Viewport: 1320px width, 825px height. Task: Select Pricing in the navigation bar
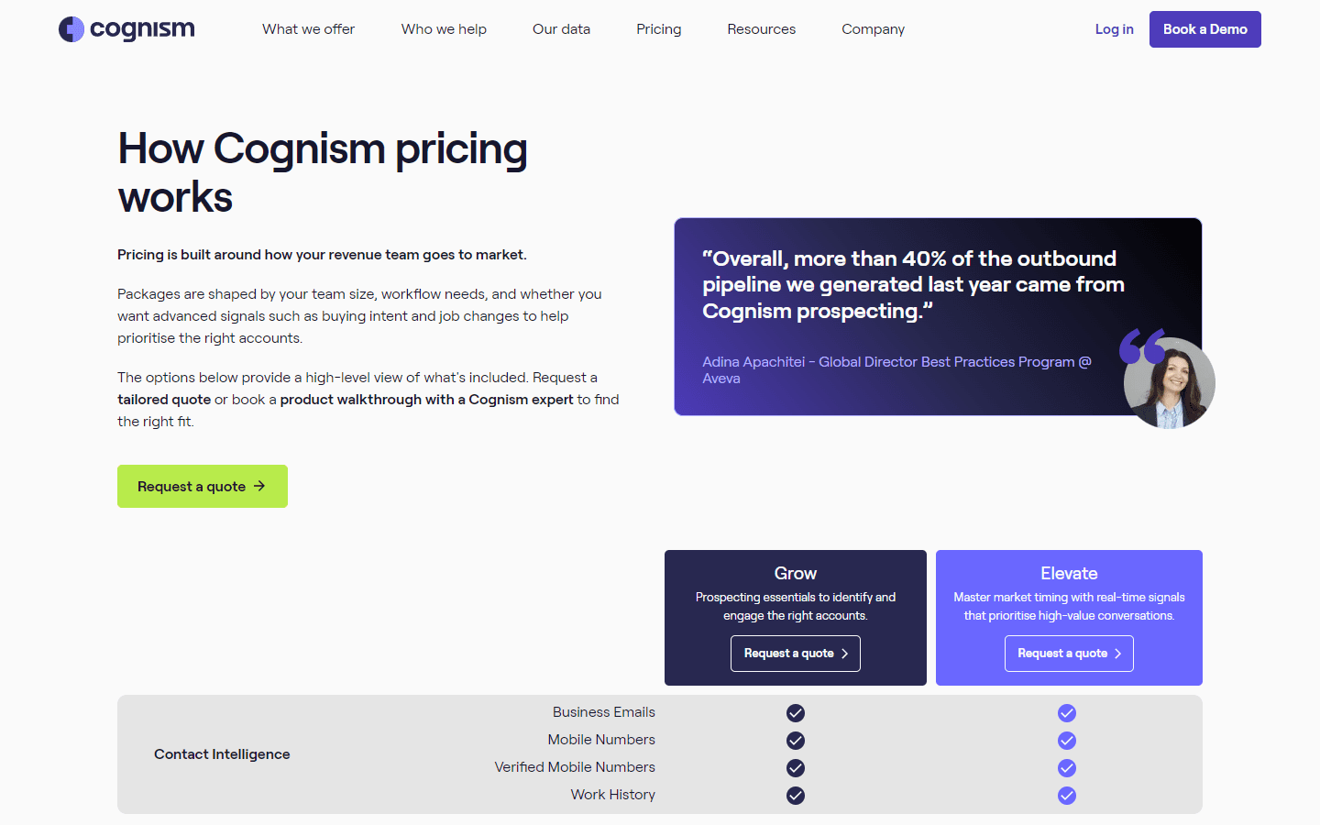[658, 28]
